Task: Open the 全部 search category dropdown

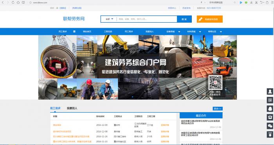Action: click(x=109, y=19)
